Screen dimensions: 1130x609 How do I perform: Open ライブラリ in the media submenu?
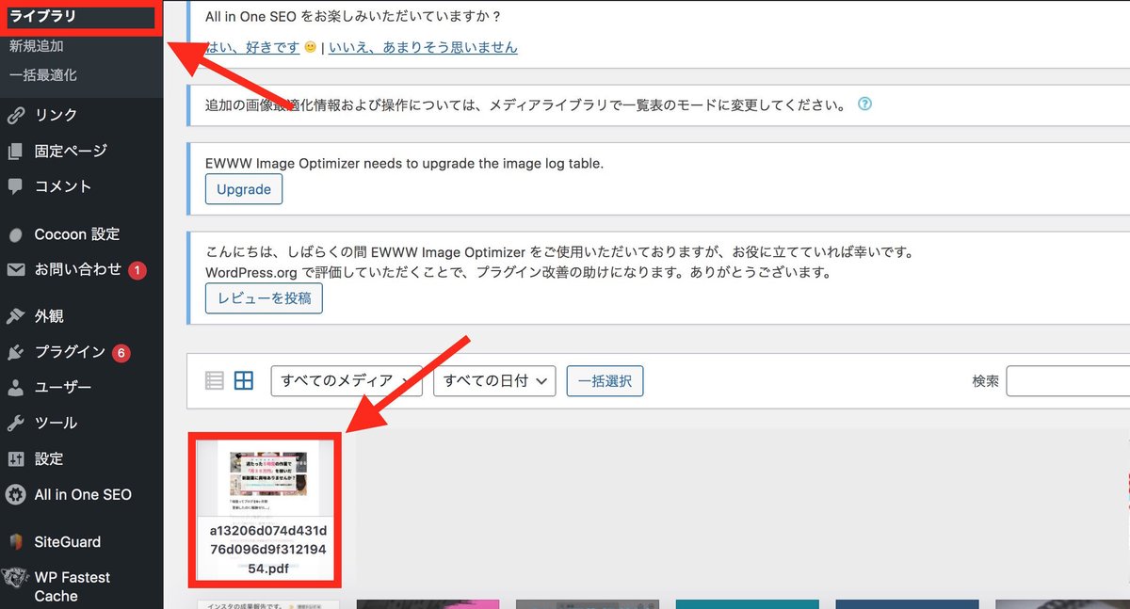tap(42, 16)
